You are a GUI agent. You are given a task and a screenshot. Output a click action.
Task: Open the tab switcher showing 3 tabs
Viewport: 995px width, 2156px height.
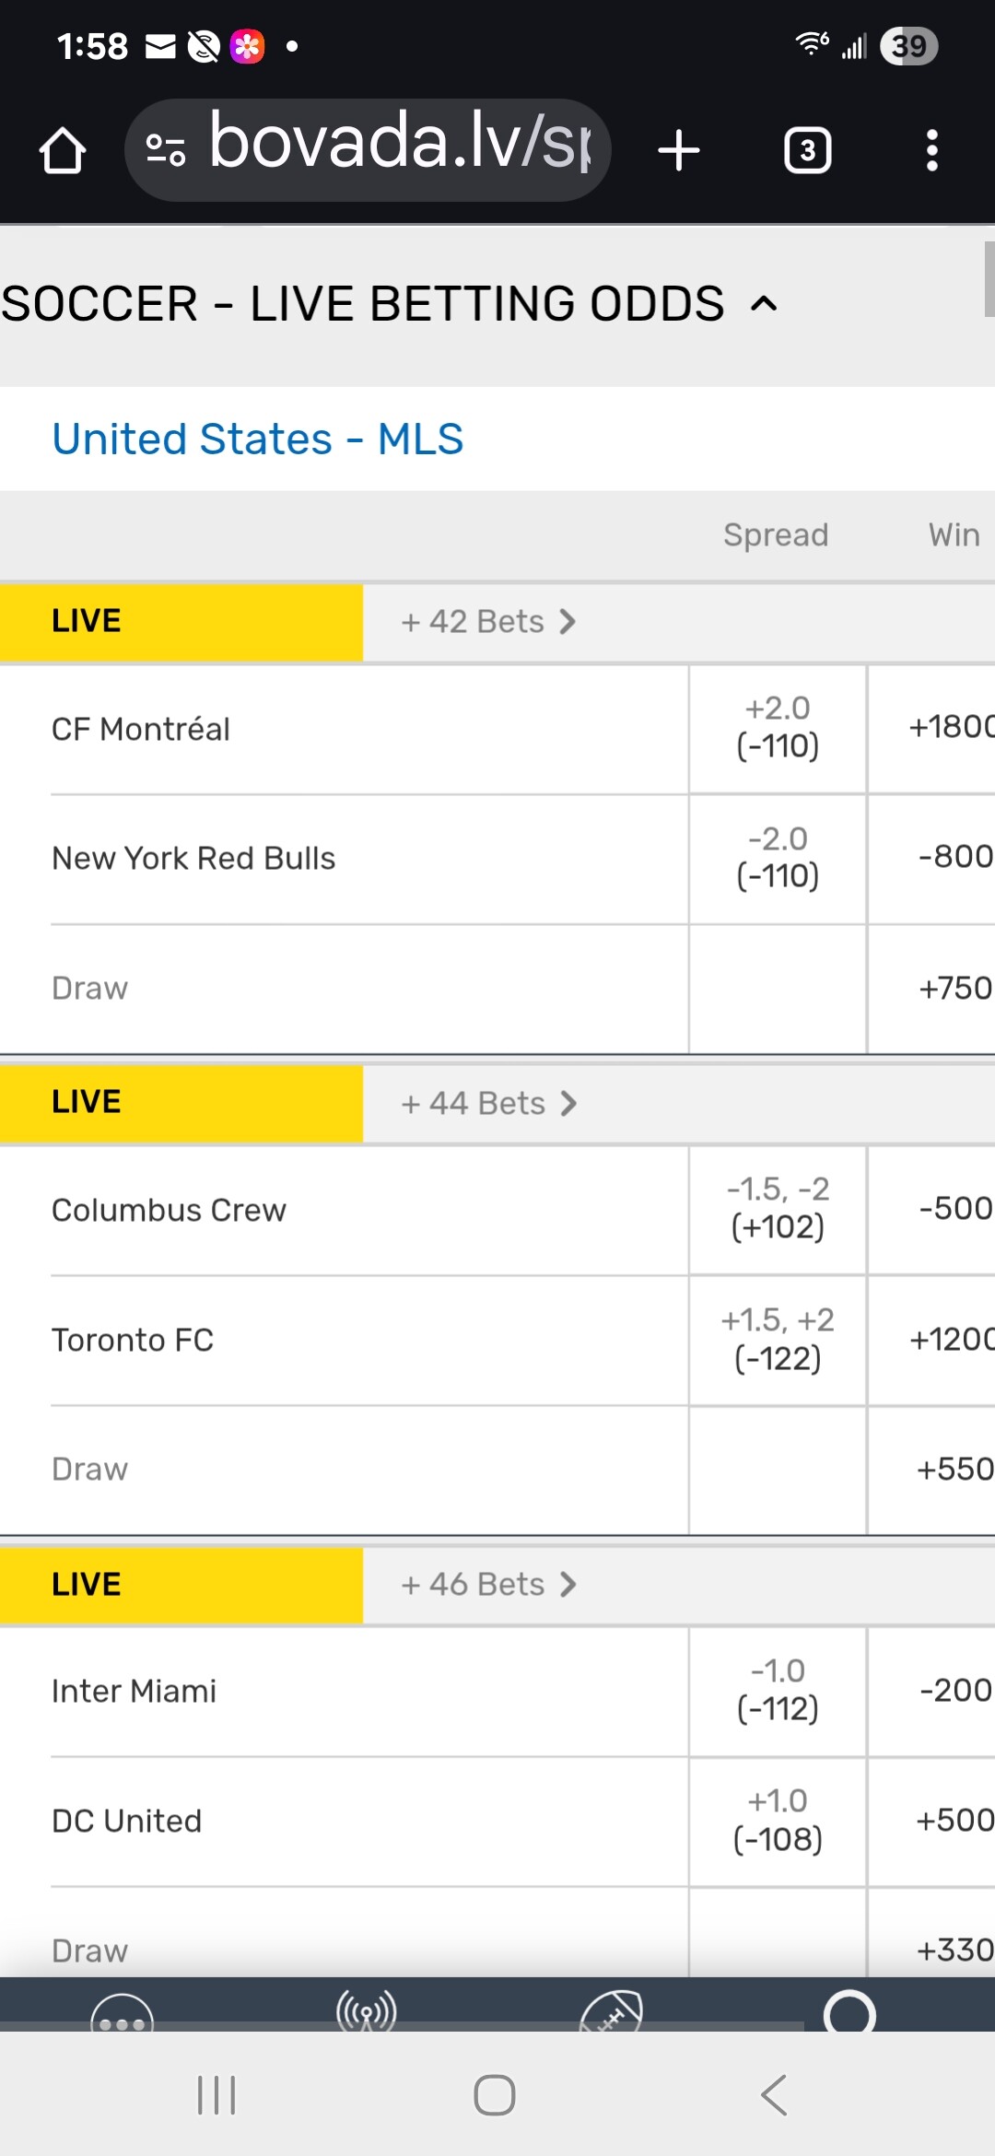point(807,150)
